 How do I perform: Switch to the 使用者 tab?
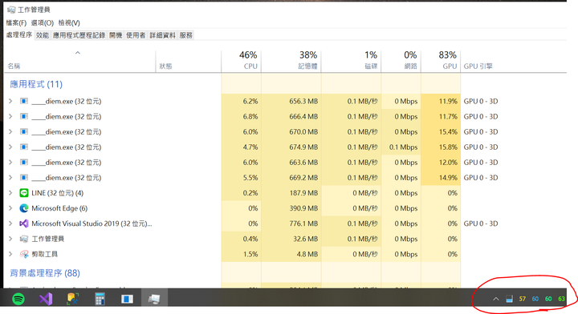click(136, 35)
